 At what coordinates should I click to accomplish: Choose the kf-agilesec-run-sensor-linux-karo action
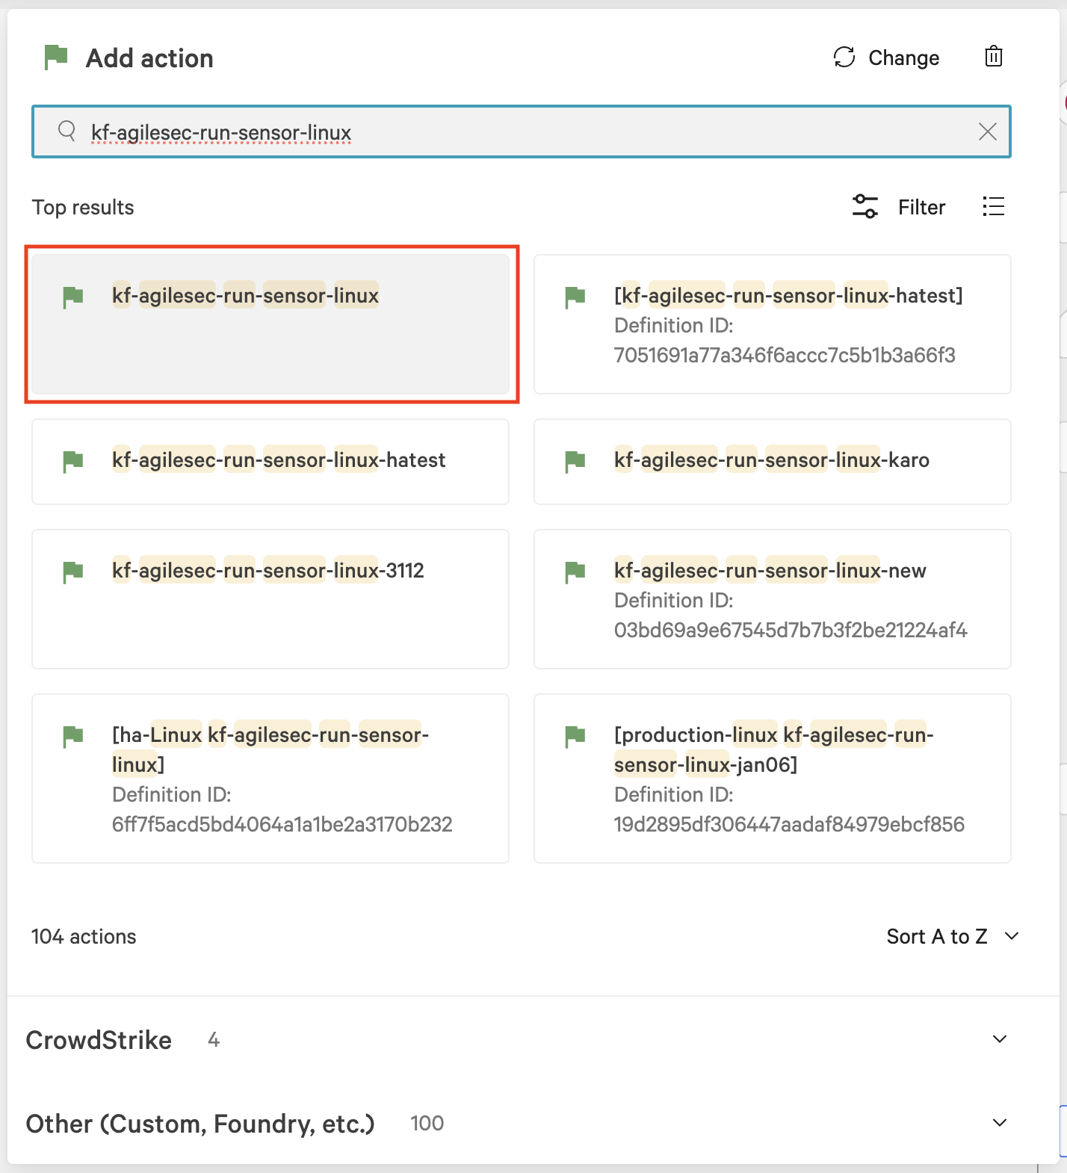pos(772,461)
